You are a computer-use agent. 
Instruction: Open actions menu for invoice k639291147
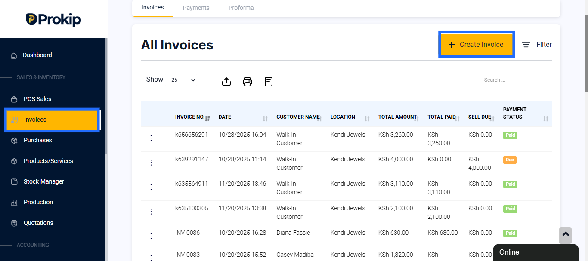(151, 163)
